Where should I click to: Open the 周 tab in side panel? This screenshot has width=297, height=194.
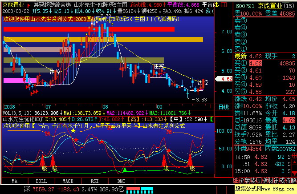coord(259,181)
